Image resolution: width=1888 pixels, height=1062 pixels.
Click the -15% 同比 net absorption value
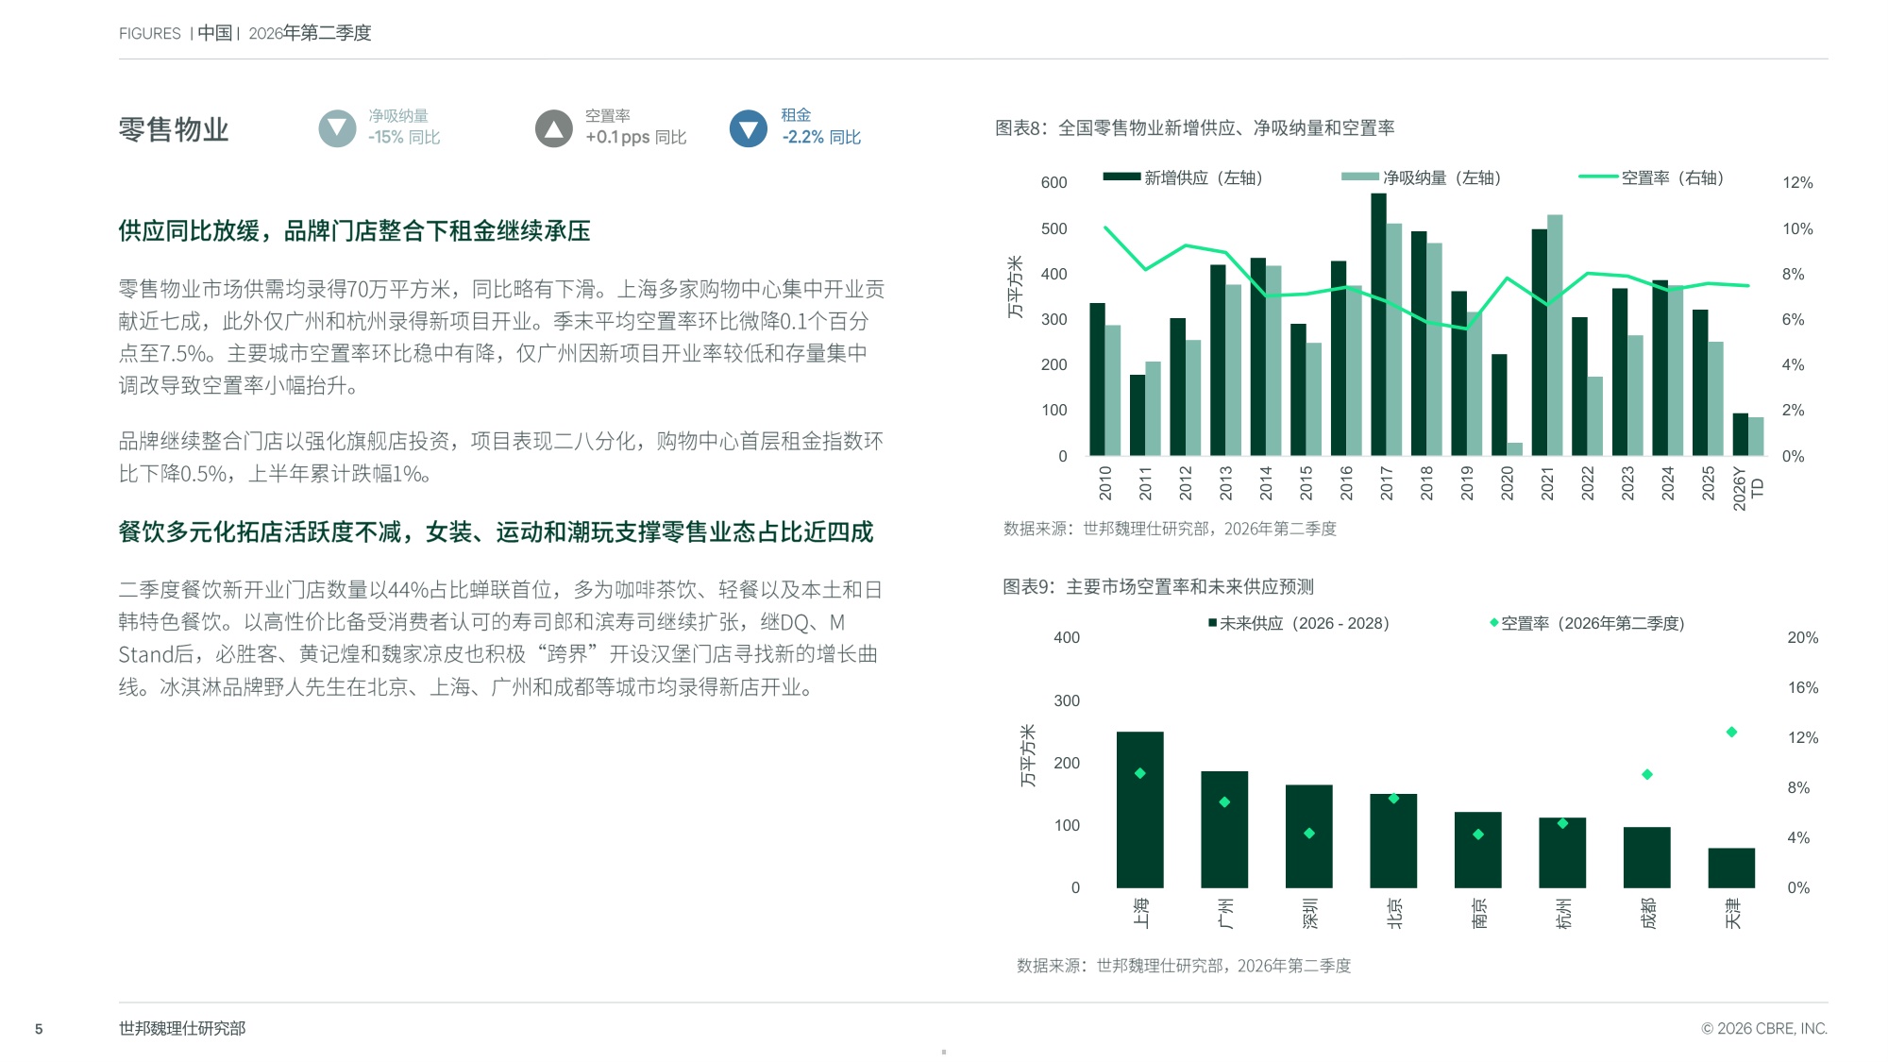coord(404,137)
